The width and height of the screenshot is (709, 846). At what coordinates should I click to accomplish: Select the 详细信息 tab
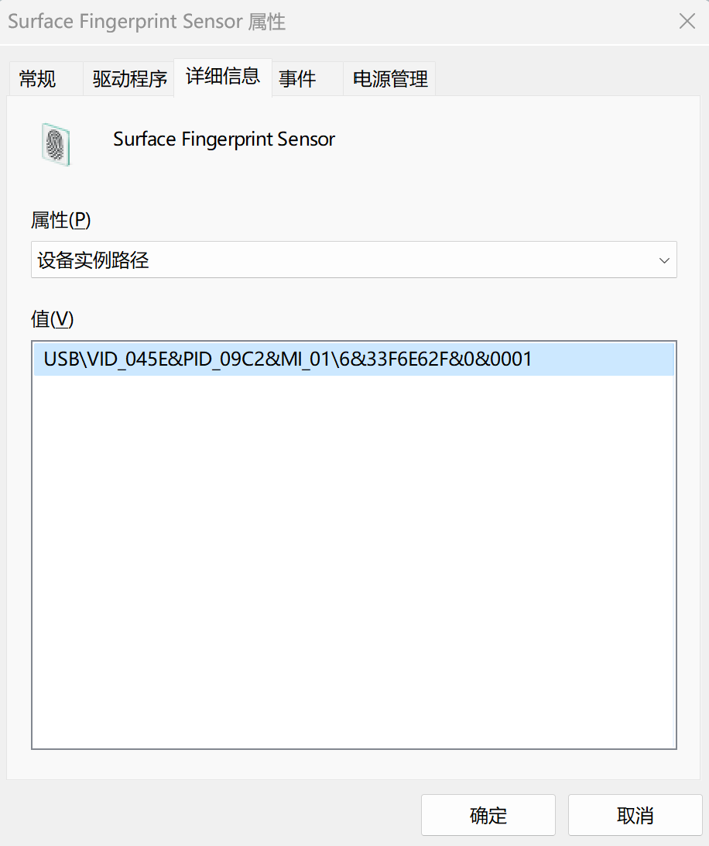223,77
